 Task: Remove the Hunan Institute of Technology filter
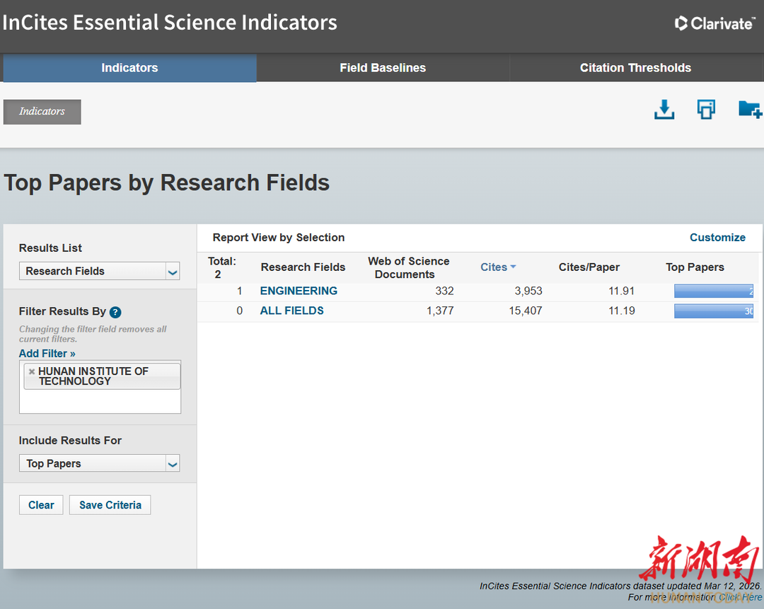coord(32,371)
